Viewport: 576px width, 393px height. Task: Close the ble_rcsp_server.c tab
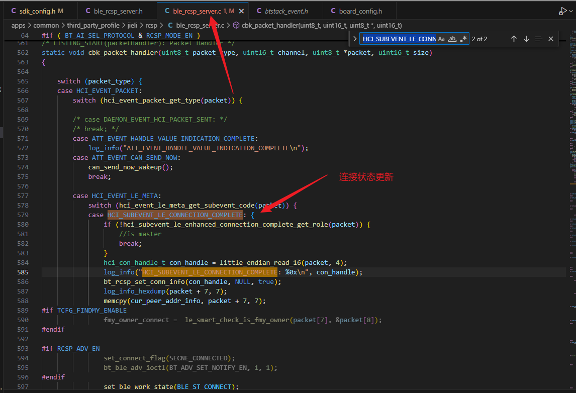coord(241,11)
